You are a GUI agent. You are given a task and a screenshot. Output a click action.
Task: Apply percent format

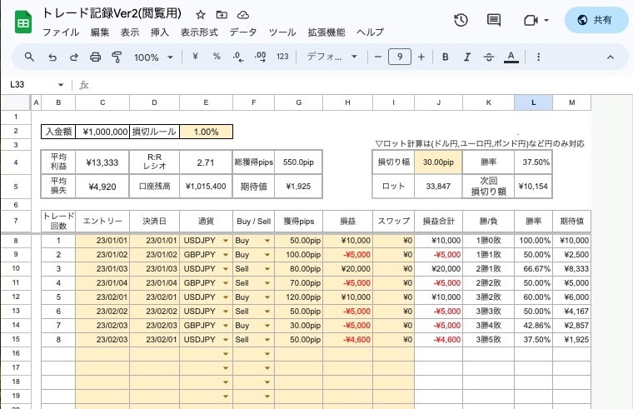click(217, 57)
